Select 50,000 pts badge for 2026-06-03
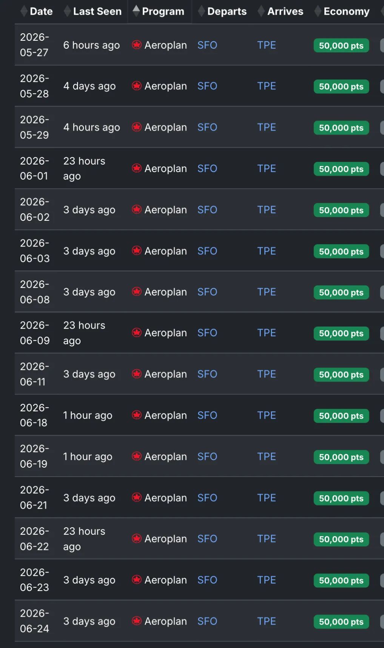 [x=341, y=251]
